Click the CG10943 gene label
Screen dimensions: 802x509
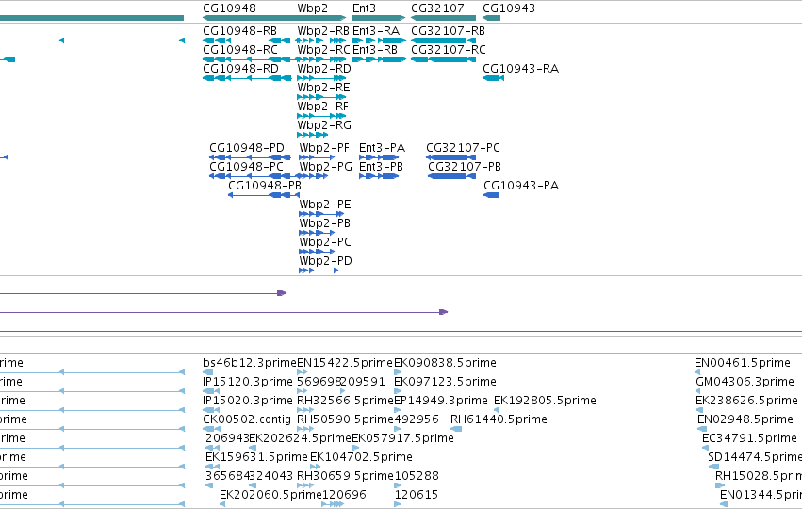pos(509,8)
